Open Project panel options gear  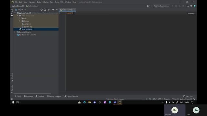click(53, 10)
